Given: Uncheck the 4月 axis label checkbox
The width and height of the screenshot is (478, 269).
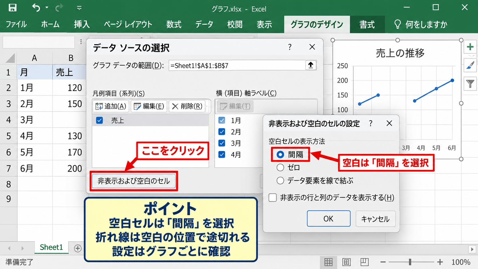Looking at the screenshot, I should [x=222, y=155].
